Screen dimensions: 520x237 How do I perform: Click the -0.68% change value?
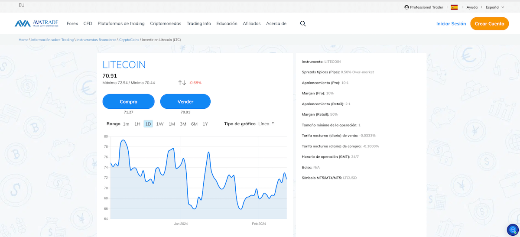195,83
